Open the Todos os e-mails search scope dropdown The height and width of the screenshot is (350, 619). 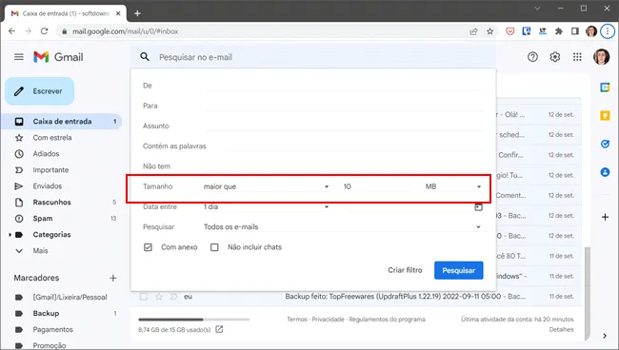pyautogui.click(x=342, y=226)
